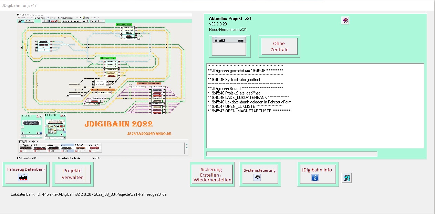Click the exit door icon
Image resolution: width=435 pixels, height=214 pixels.
(x=347, y=178)
